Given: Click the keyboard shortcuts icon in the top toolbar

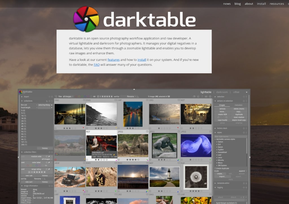Looking at the screenshot, I should [206, 97].
